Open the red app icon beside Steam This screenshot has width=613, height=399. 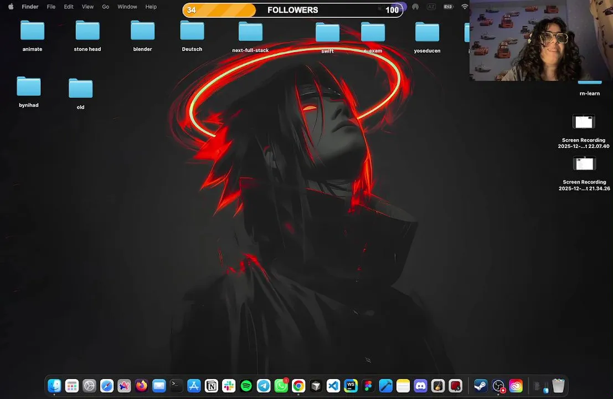(x=455, y=386)
